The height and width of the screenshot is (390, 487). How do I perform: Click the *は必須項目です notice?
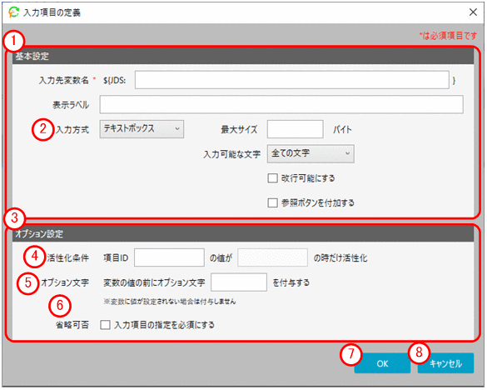tap(448, 36)
